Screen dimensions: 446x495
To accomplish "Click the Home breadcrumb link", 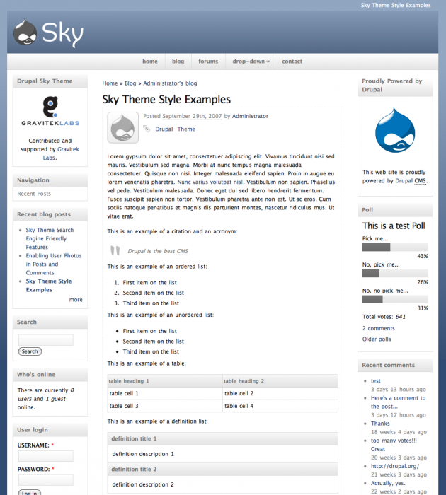I will tap(110, 83).
